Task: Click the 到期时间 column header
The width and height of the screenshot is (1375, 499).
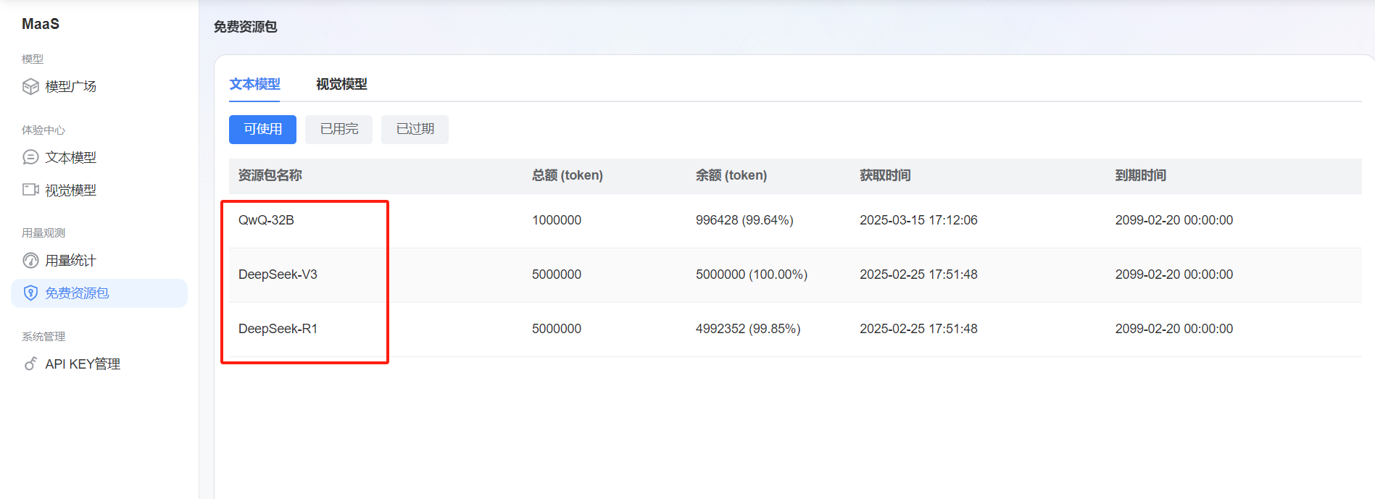Action: point(1140,175)
